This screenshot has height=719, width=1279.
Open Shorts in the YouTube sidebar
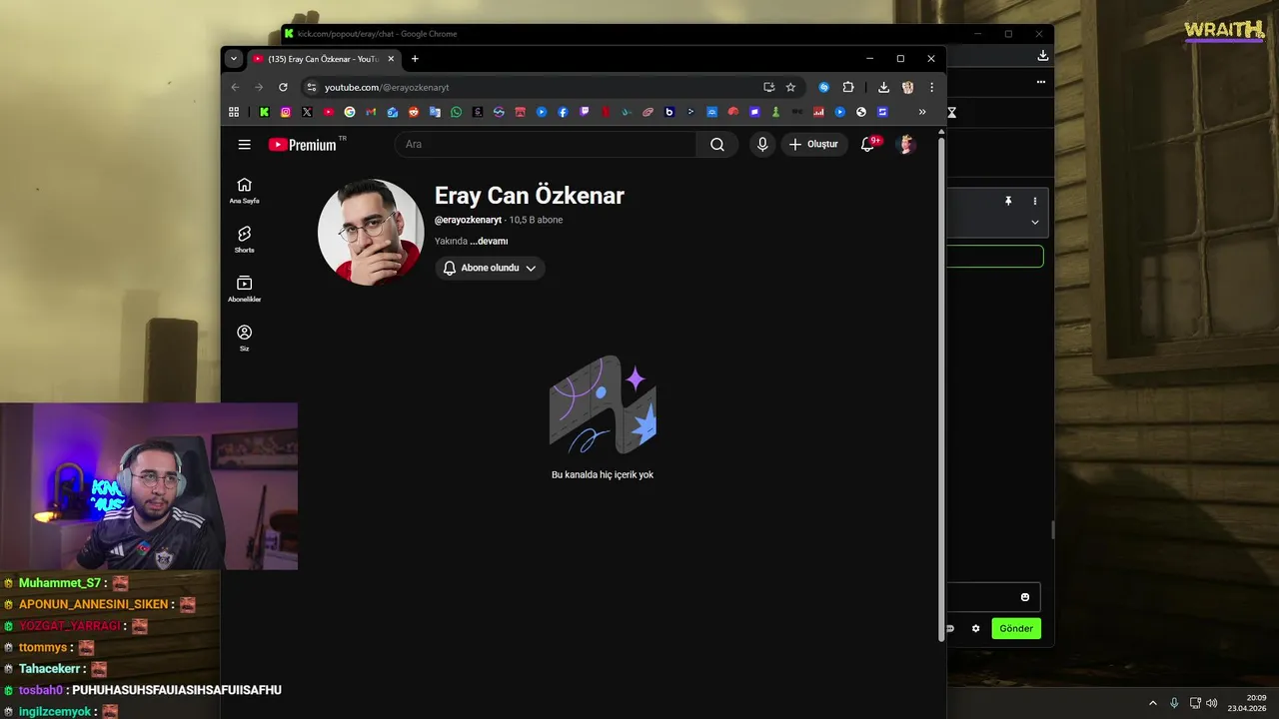click(x=244, y=240)
